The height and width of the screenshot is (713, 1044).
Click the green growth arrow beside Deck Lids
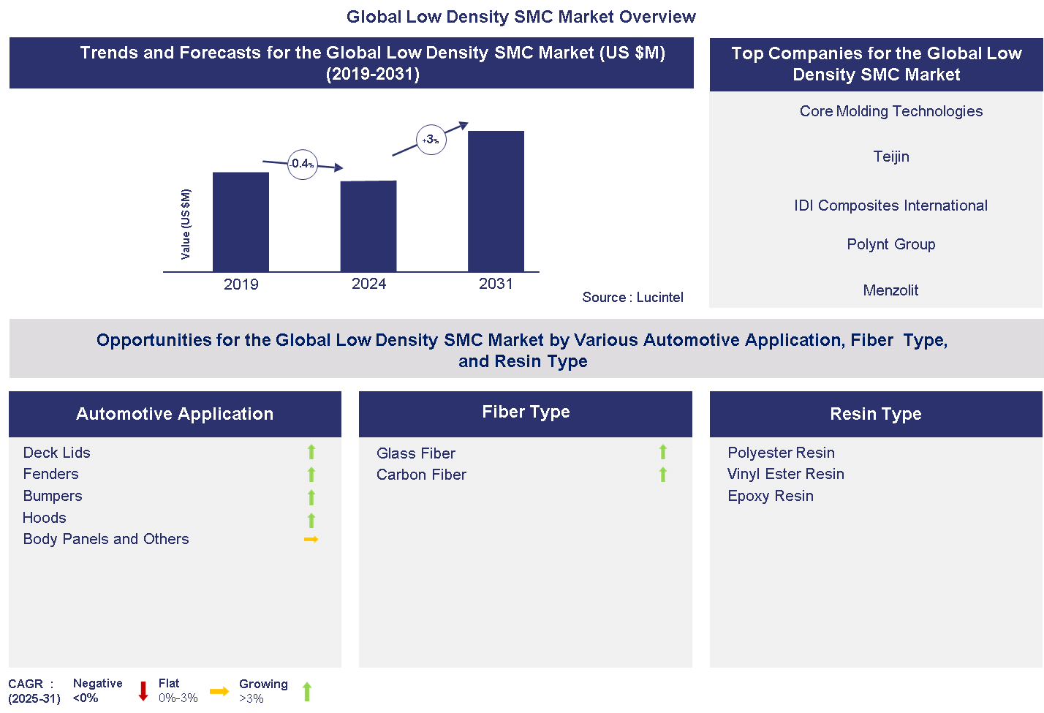coord(311,452)
